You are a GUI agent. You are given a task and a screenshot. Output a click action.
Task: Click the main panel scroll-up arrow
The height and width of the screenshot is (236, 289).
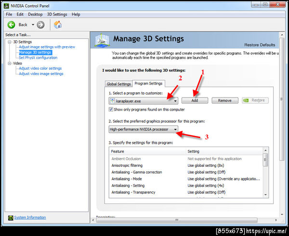coord(282,35)
